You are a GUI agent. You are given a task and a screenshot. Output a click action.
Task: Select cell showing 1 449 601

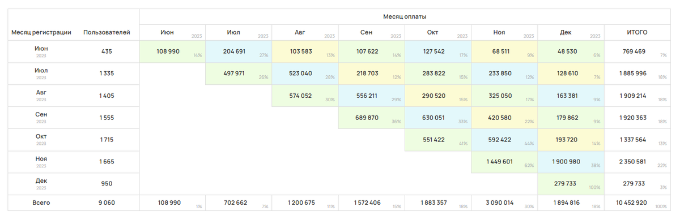pos(504,162)
